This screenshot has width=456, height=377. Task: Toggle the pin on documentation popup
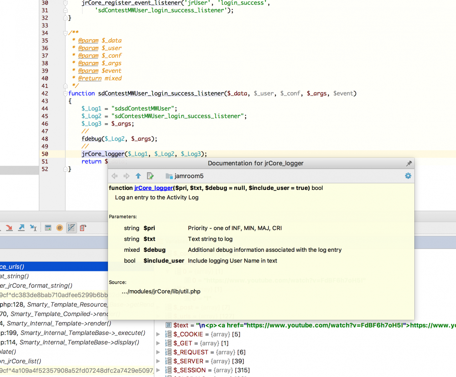[409, 164]
